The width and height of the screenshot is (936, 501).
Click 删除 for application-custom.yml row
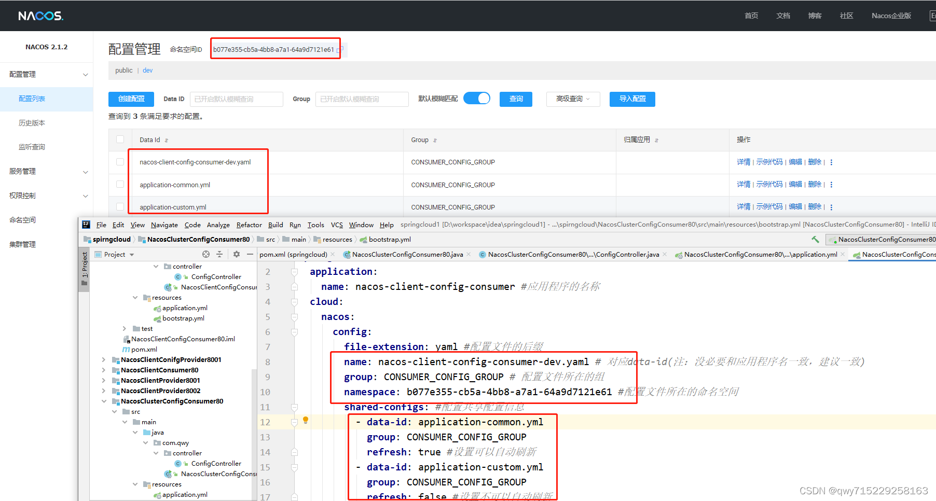(x=815, y=207)
